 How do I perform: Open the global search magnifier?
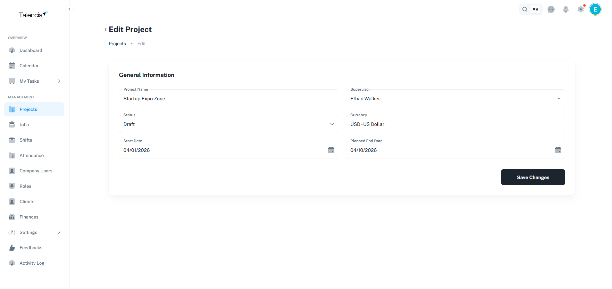tap(525, 9)
